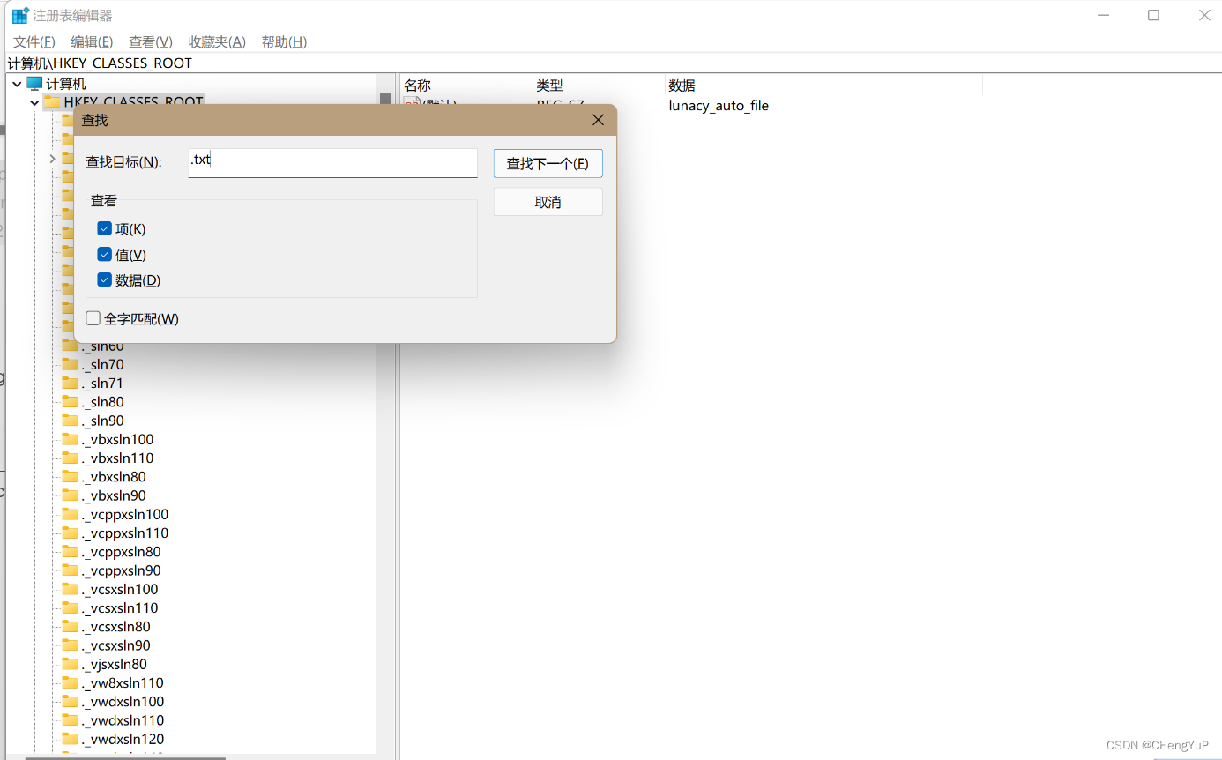Click folder icon next to ._vcsxsln80
Viewport: 1222px width, 760px height.
point(70,626)
